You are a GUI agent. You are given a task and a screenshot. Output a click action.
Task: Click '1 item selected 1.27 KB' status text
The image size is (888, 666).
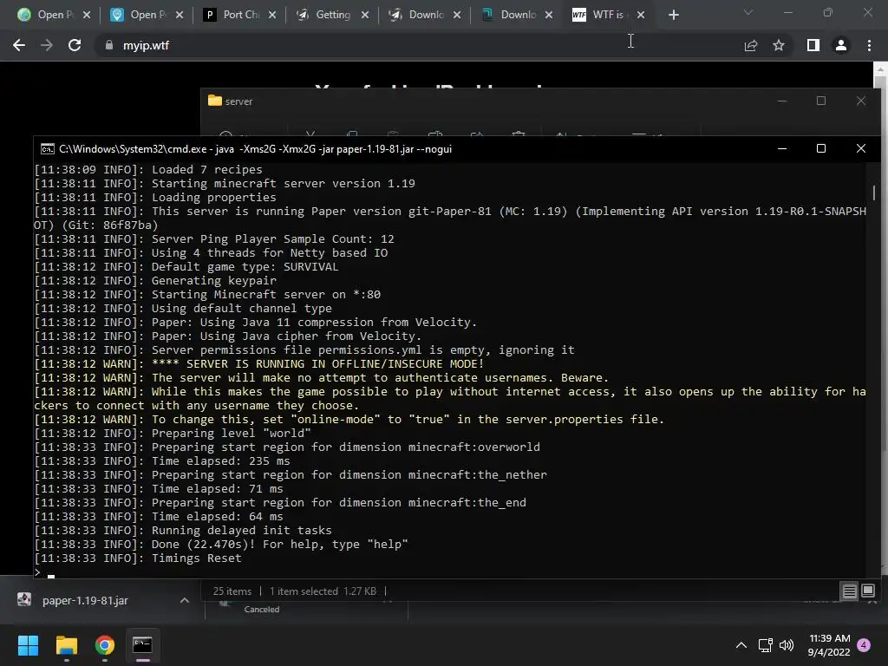pyautogui.click(x=323, y=591)
